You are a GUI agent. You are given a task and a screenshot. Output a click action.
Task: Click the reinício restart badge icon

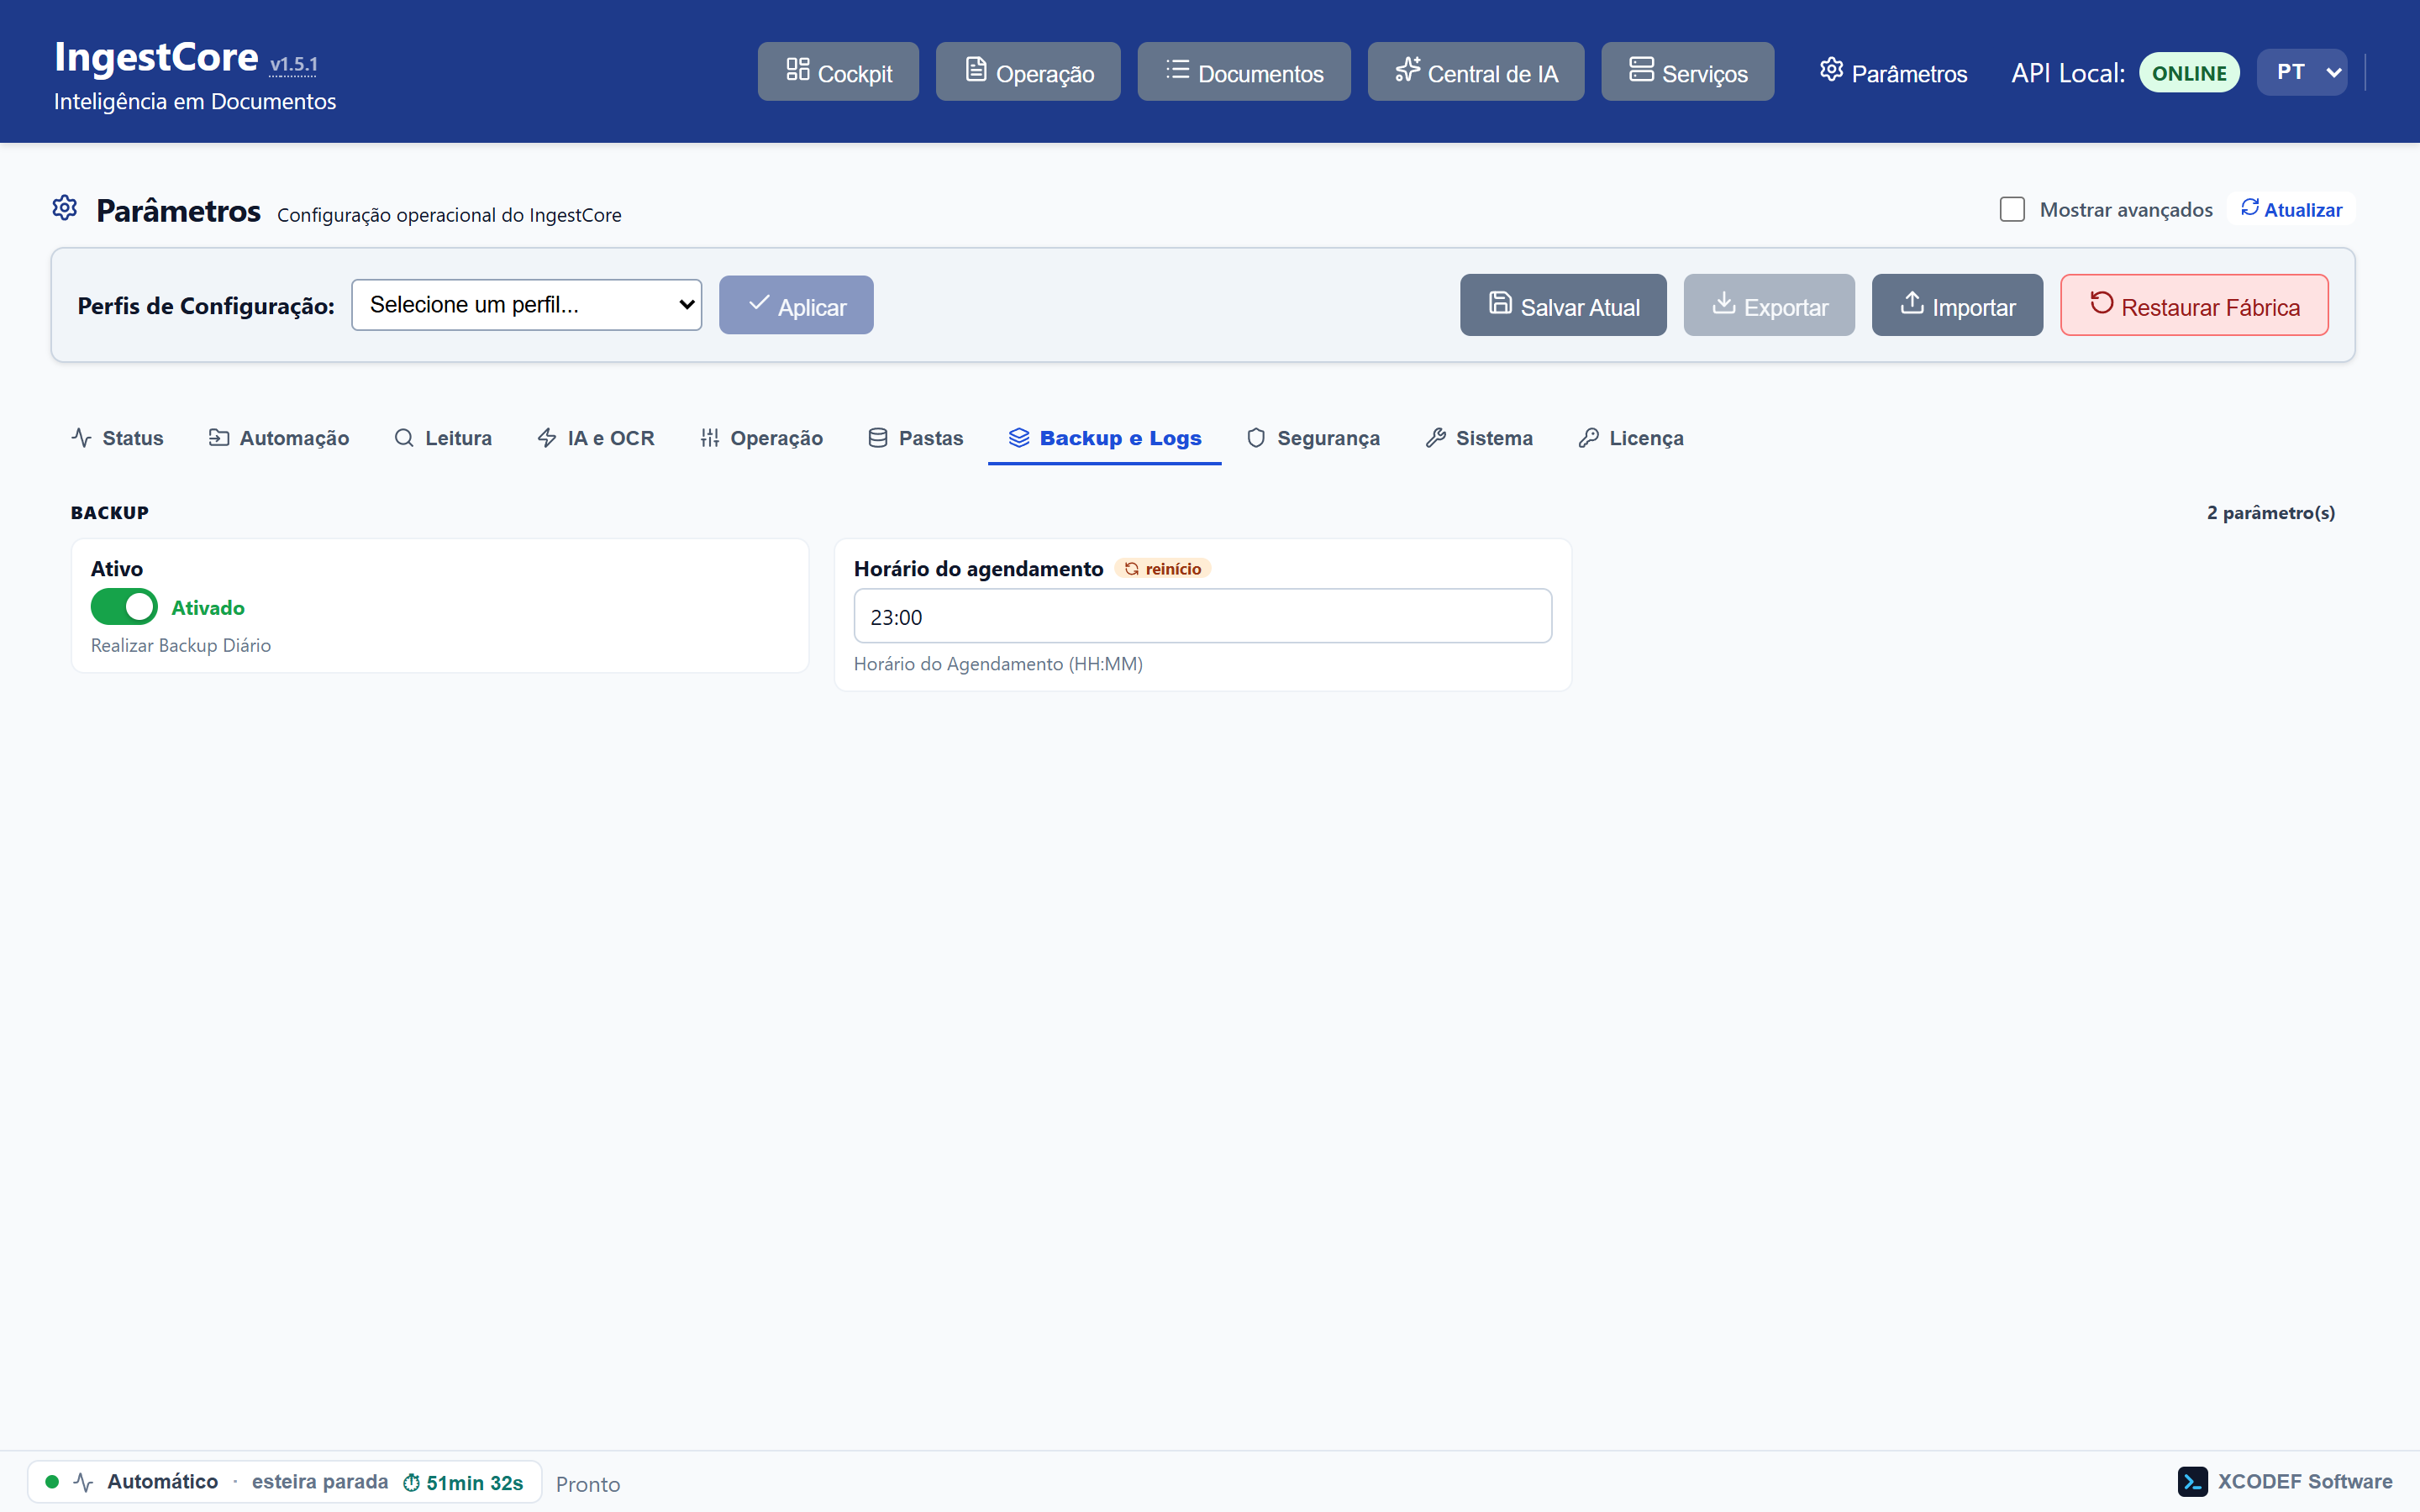pyautogui.click(x=1132, y=568)
